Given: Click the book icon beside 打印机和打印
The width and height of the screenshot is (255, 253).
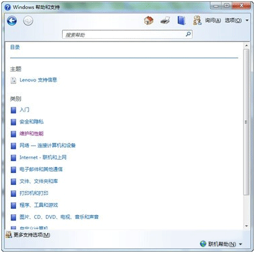Looking at the screenshot, I should click(x=13, y=194).
